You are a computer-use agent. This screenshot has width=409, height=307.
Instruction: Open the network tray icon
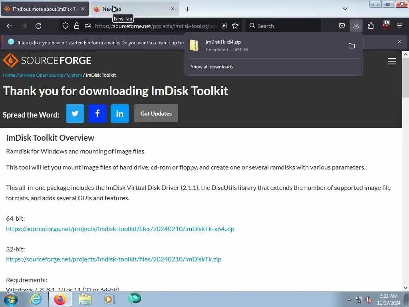[359, 299]
